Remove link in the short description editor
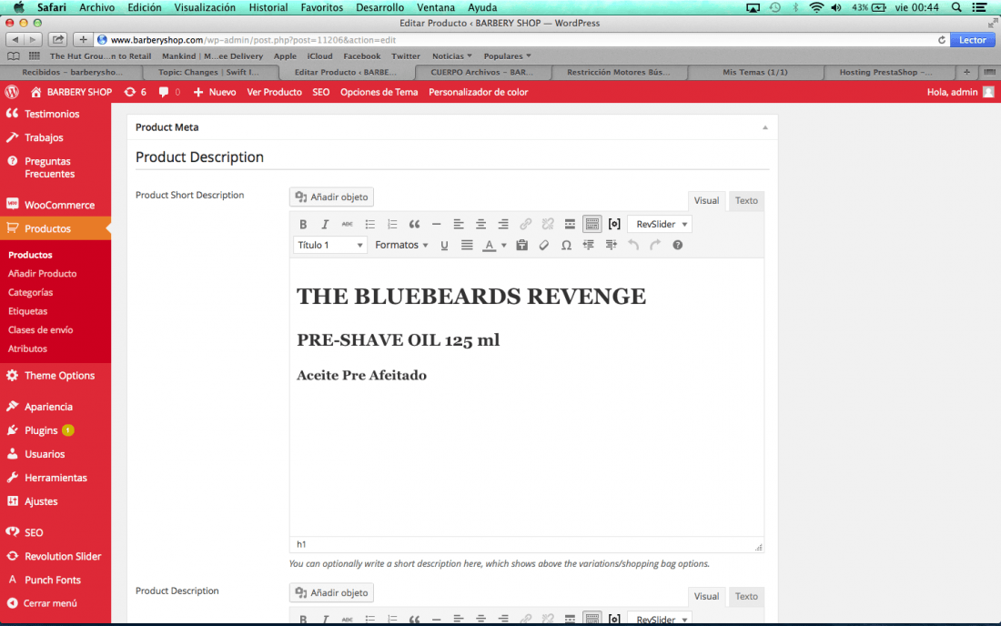The image size is (1001, 626). pyautogui.click(x=548, y=224)
